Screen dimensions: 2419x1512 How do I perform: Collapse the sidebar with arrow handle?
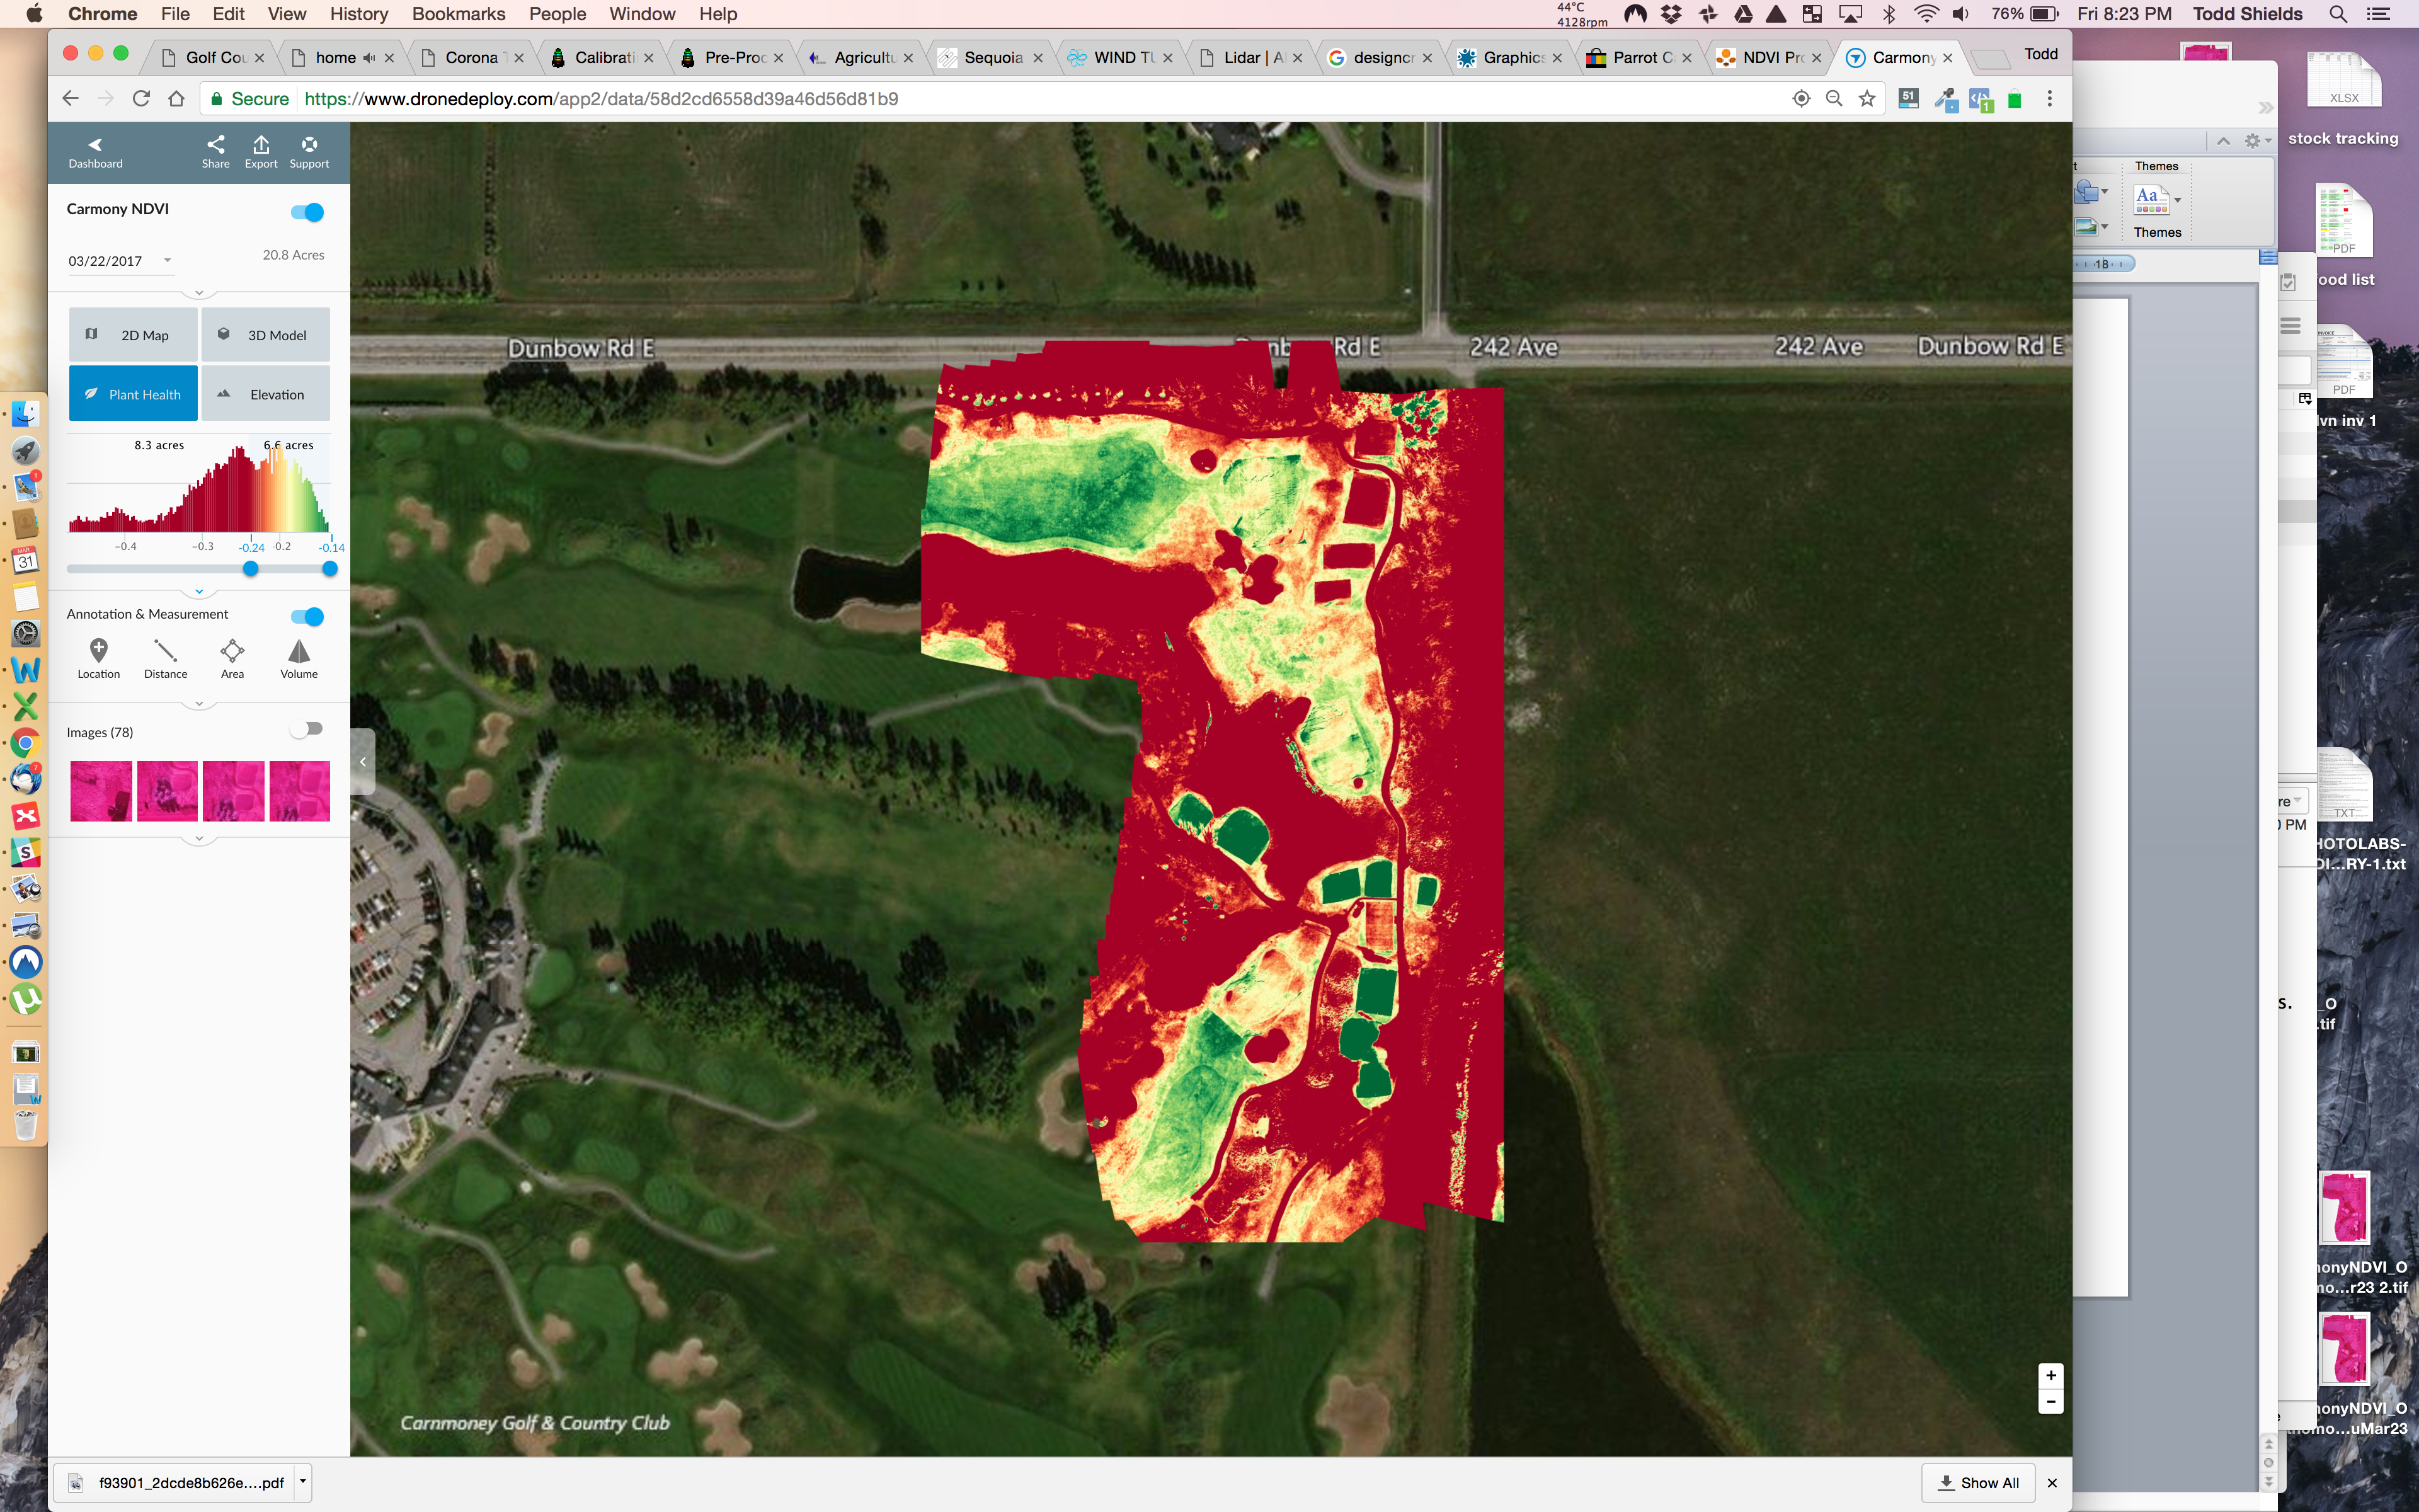(x=363, y=762)
